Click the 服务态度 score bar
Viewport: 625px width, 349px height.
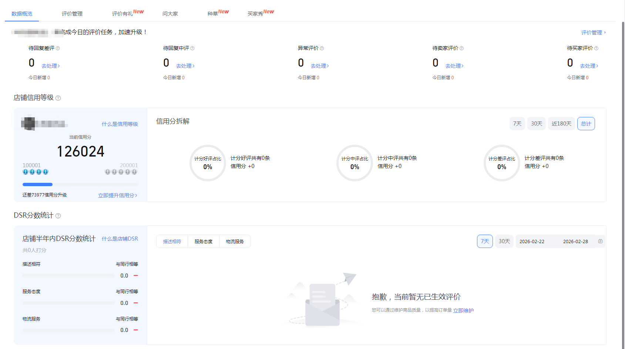click(68, 303)
